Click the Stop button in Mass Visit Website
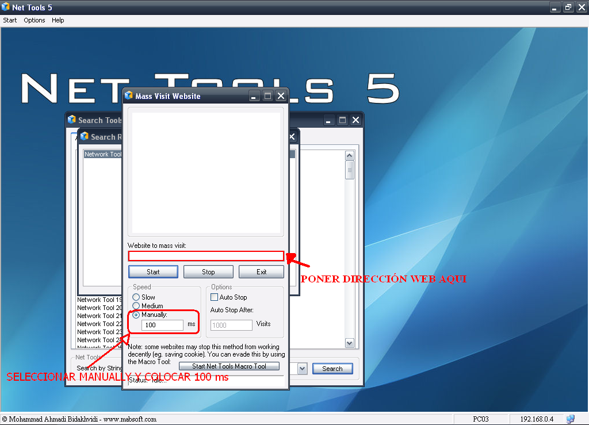Viewport: 589px width, 425px height. click(x=208, y=272)
